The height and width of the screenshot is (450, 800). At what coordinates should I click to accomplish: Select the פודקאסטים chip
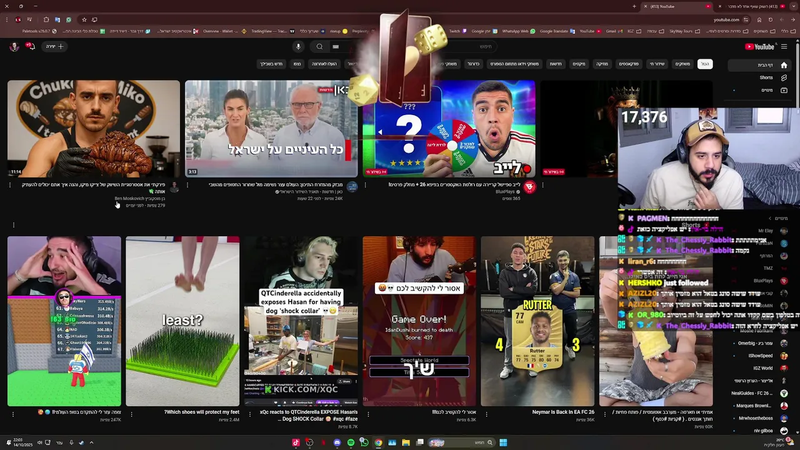629,64
